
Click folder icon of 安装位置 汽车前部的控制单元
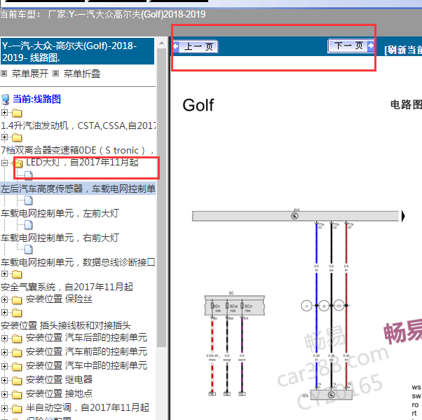click(17, 353)
